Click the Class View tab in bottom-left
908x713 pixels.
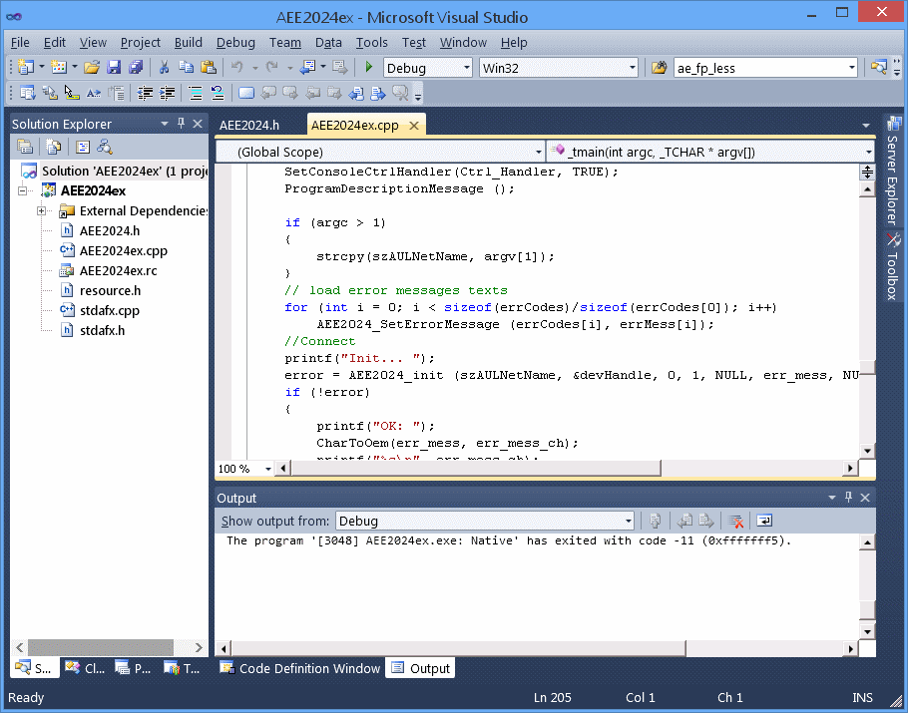click(85, 668)
